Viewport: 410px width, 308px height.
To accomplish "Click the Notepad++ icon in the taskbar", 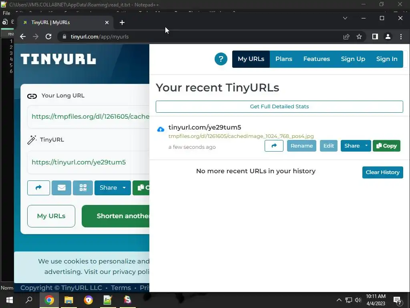I will coord(108,300).
